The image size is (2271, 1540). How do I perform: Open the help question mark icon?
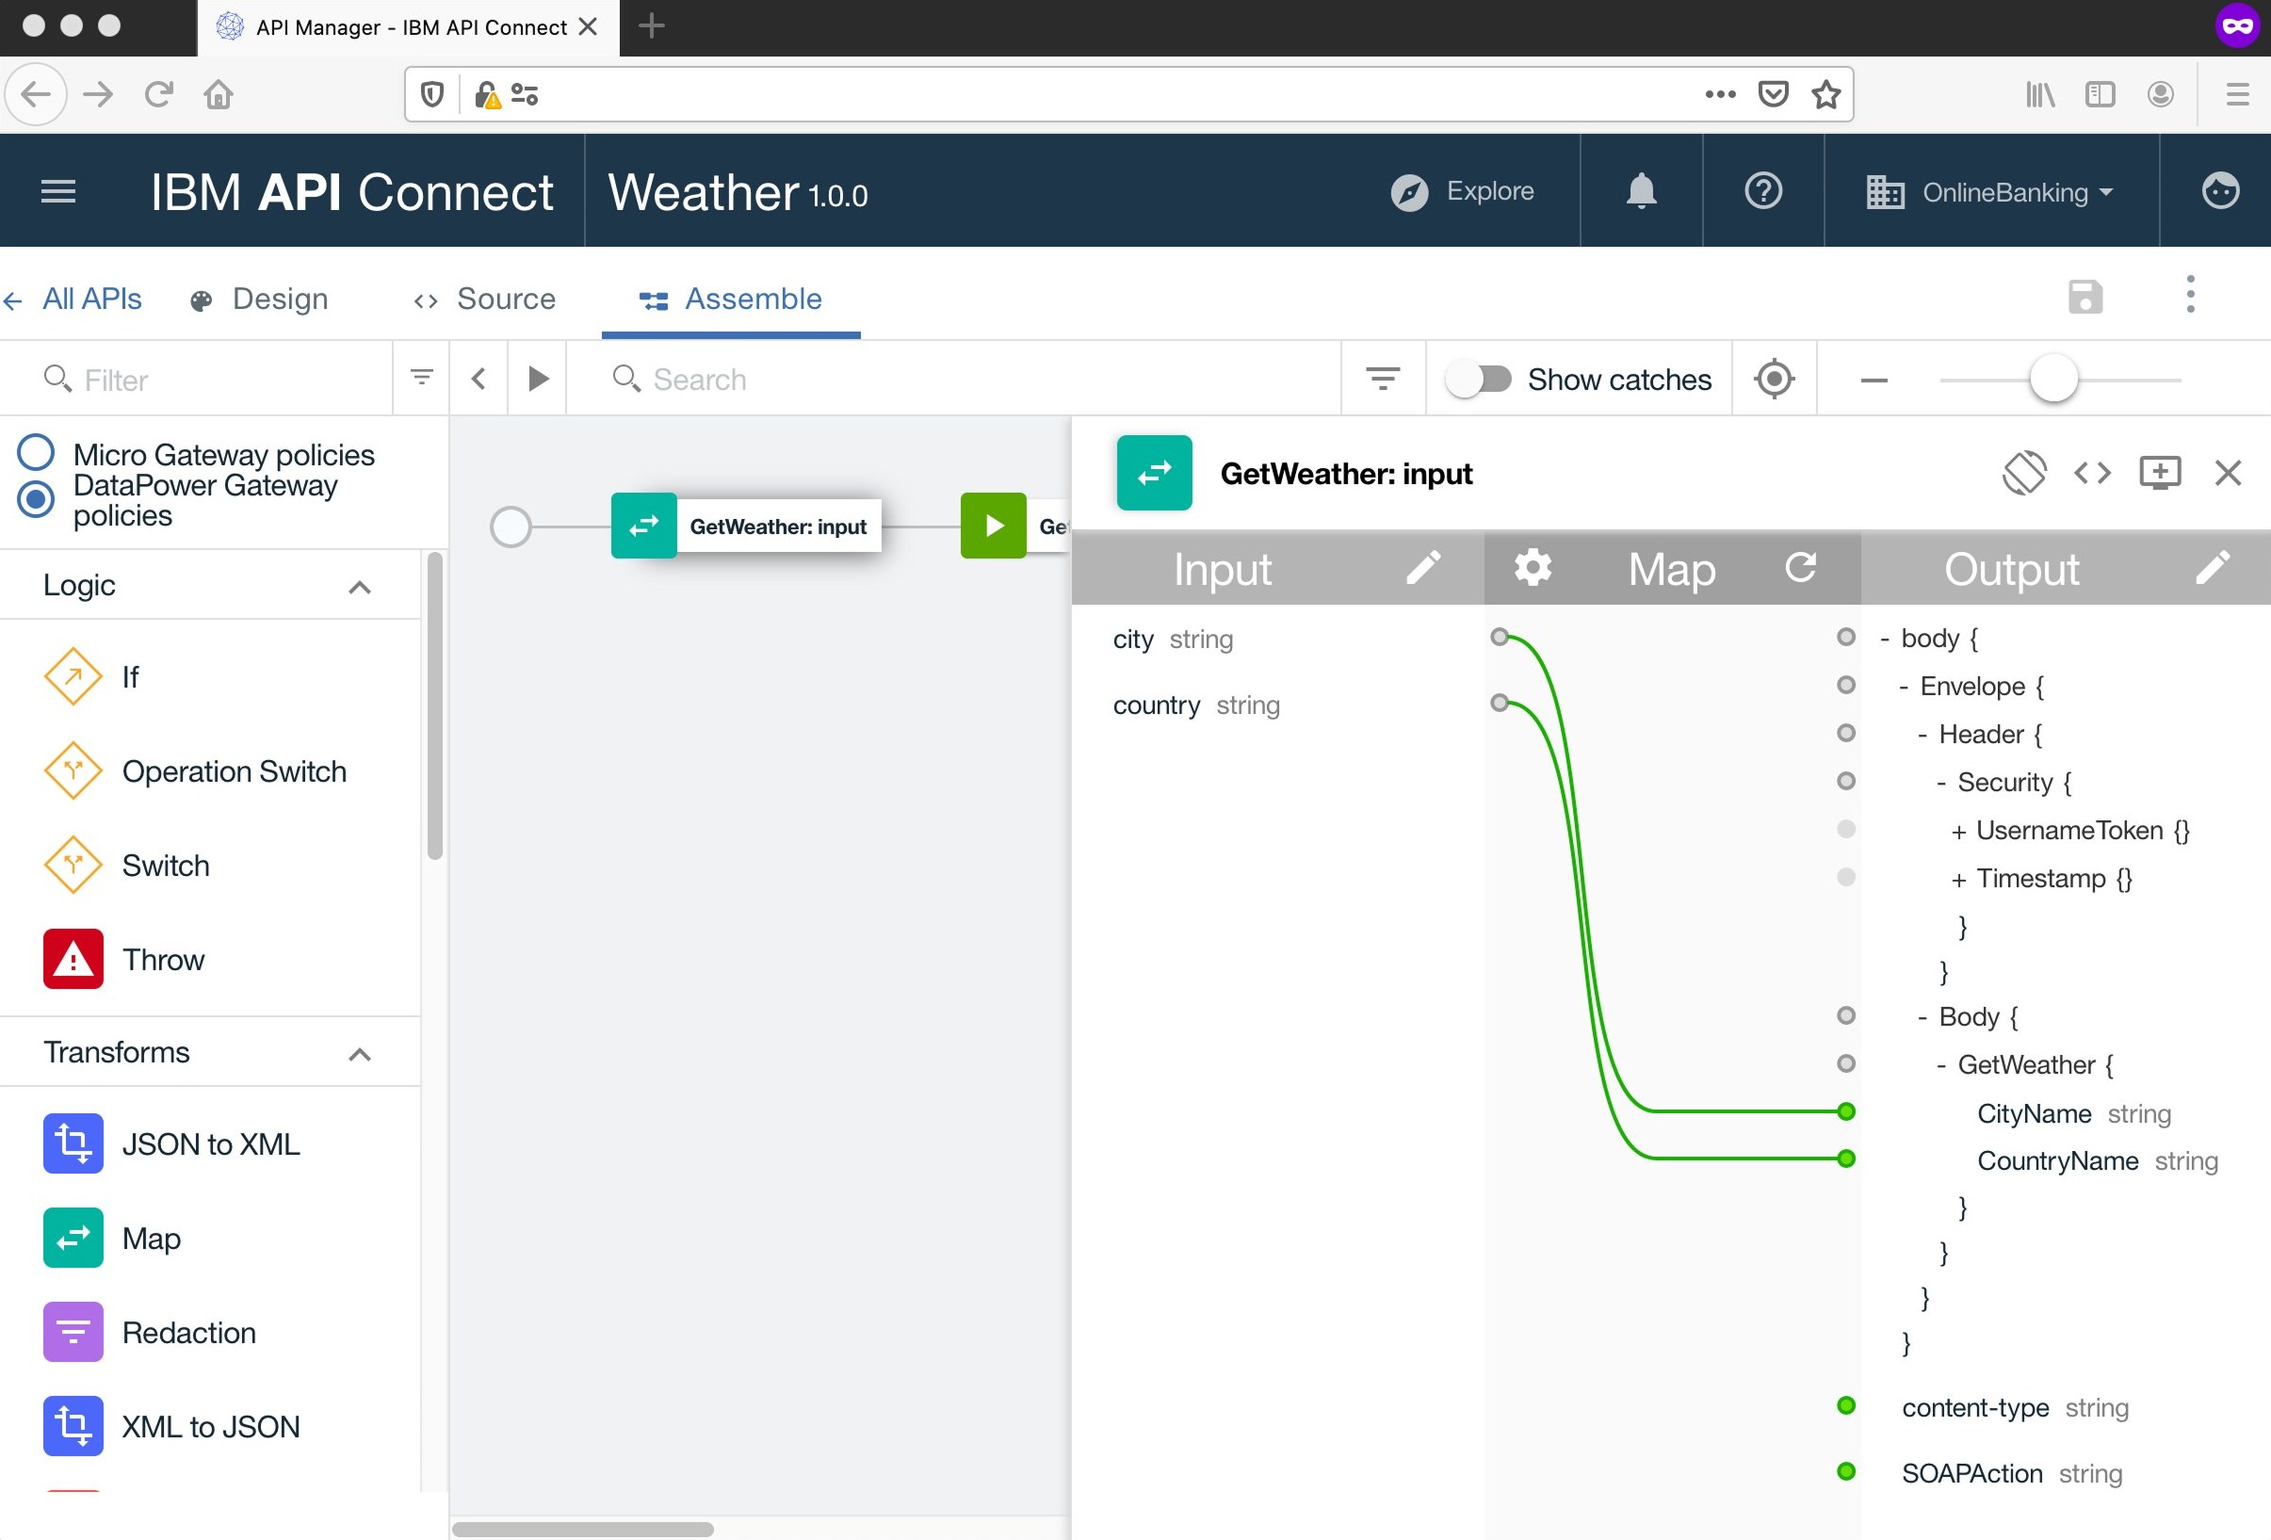(1763, 190)
